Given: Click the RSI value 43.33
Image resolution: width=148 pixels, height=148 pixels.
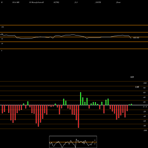Looking at the screenshot, I should [x=136, y=38].
